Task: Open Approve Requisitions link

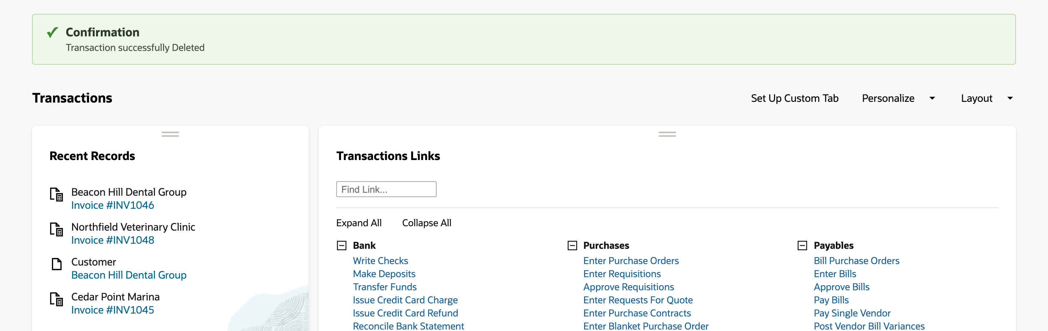Action: tap(628, 287)
